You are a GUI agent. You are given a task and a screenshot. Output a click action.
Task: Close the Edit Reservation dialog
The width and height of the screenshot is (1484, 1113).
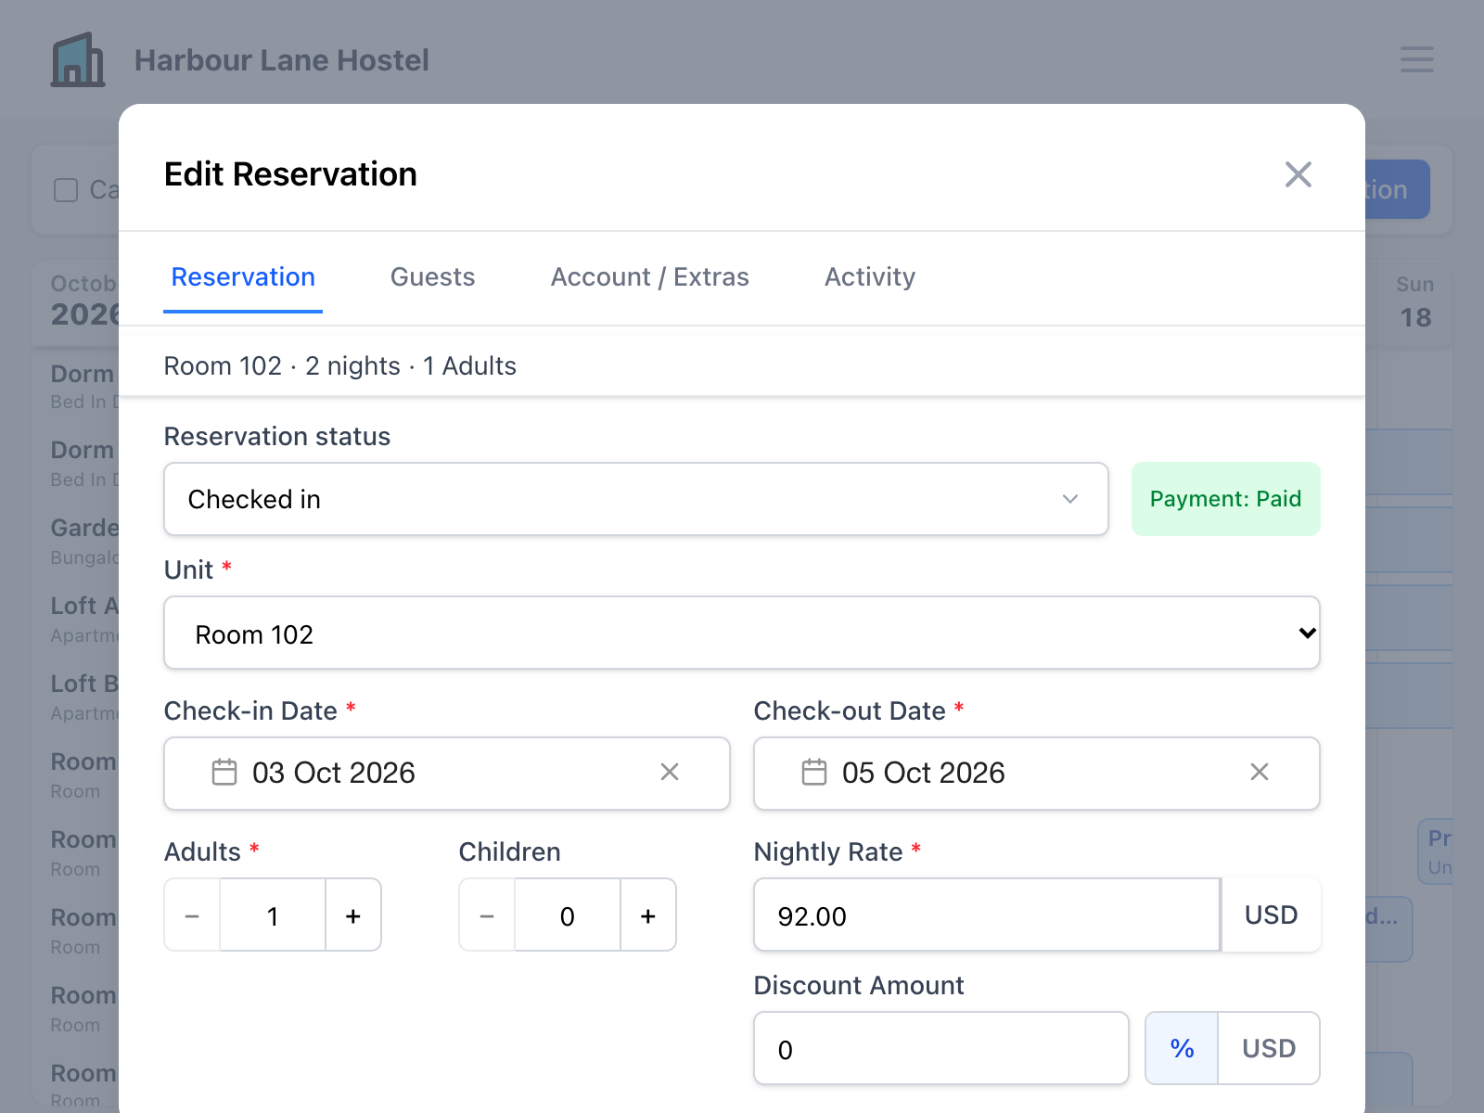(x=1298, y=174)
